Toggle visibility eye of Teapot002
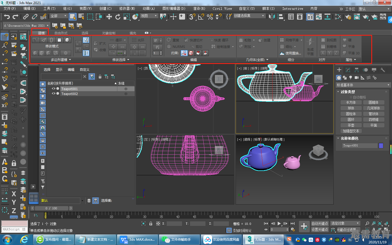392x245 pixels. pyautogui.click(x=54, y=94)
